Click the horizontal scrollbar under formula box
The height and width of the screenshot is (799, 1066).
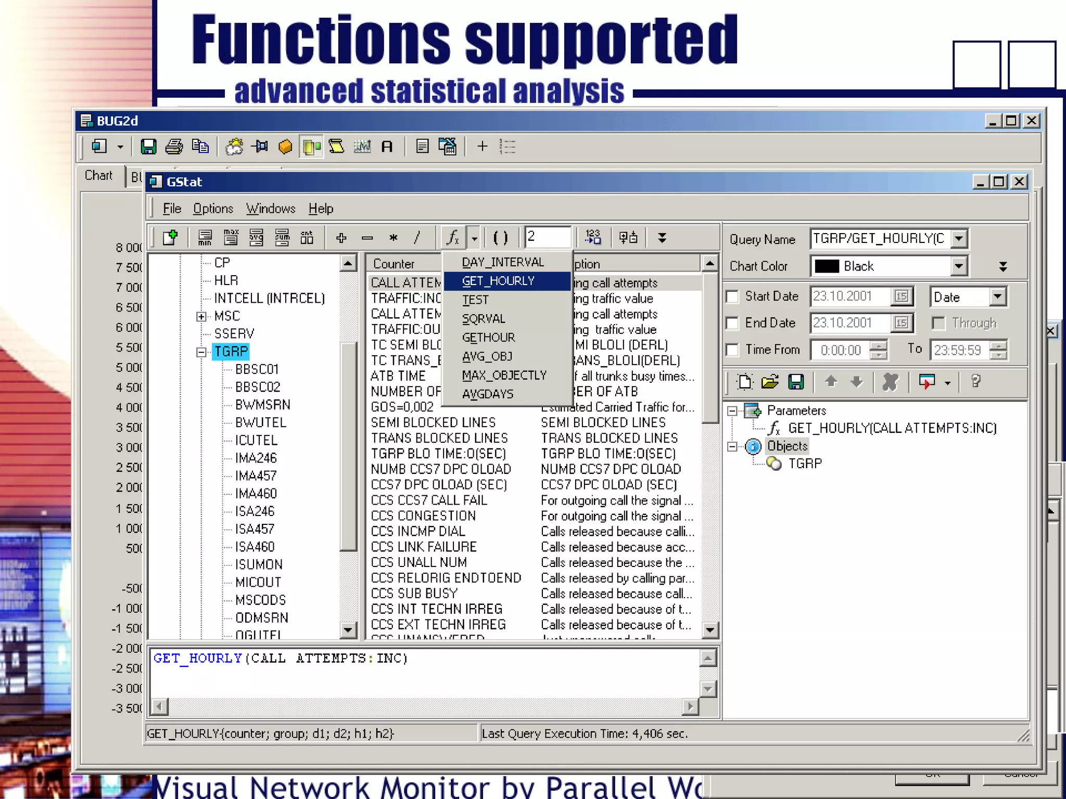point(425,706)
